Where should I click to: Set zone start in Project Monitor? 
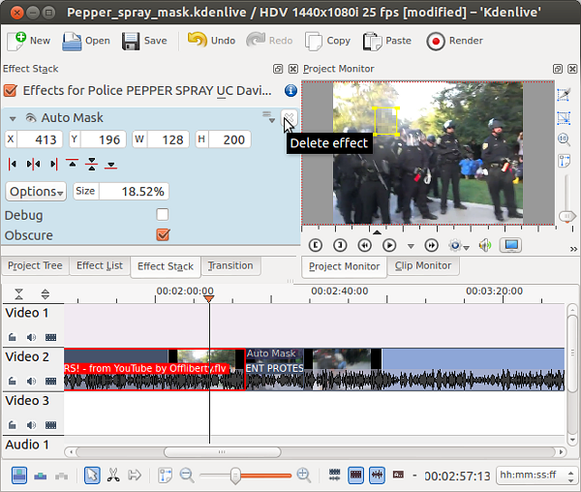click(315, 245)
